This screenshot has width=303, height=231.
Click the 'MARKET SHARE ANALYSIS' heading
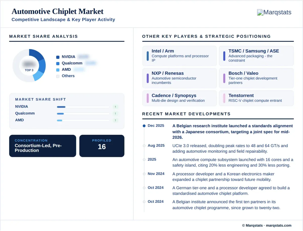pos(43,36)
